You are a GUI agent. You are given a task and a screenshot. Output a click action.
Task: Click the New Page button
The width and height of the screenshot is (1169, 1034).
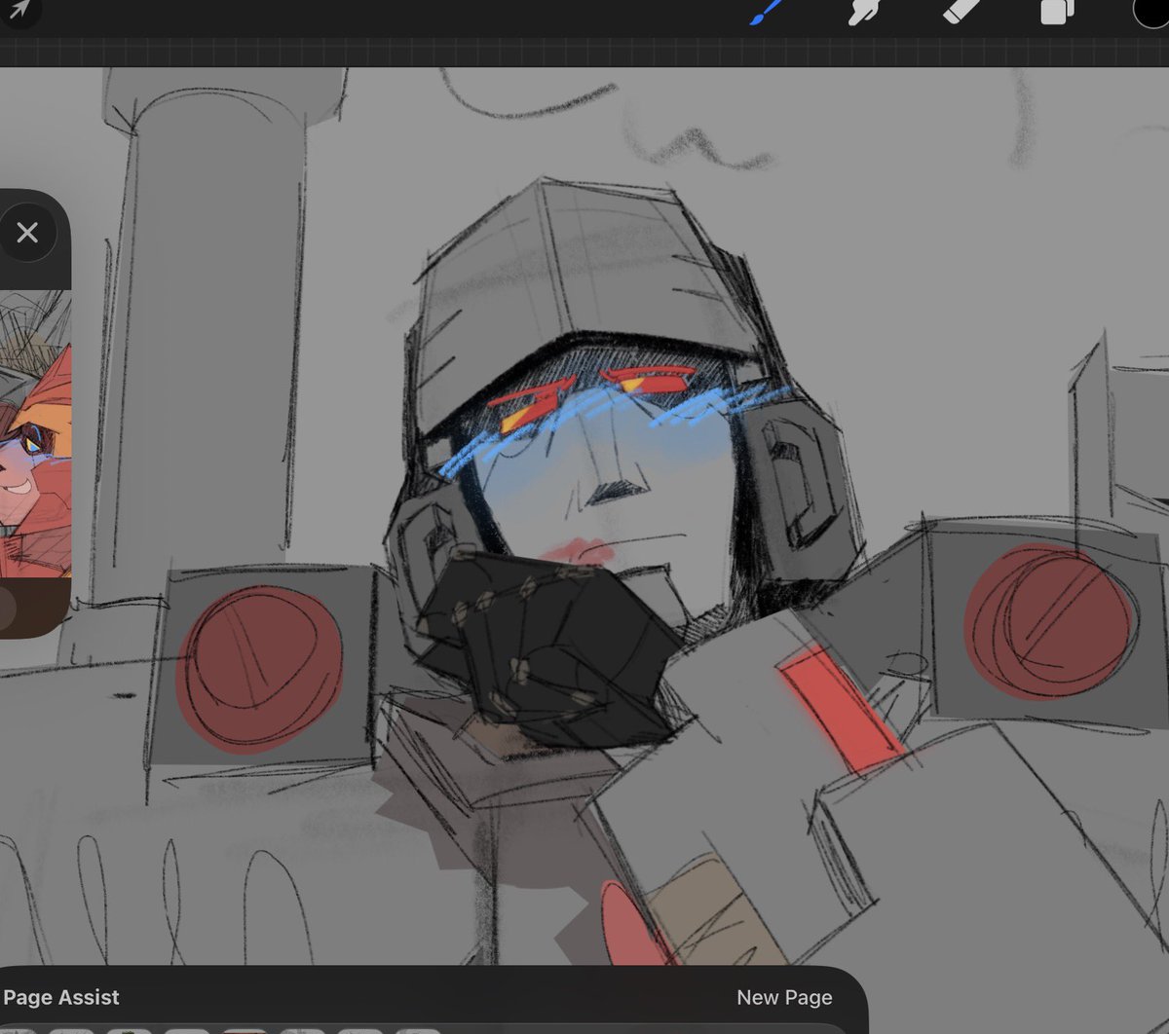(784, 998)
